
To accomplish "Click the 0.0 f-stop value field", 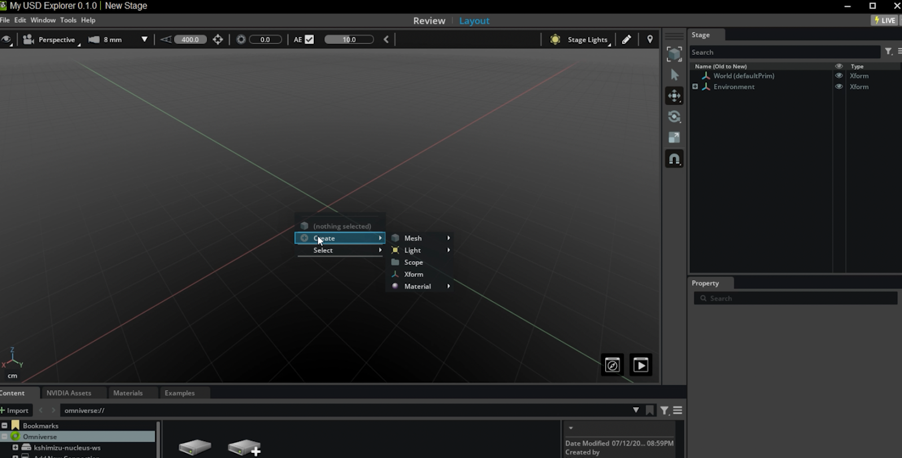I will click(265, 39).
